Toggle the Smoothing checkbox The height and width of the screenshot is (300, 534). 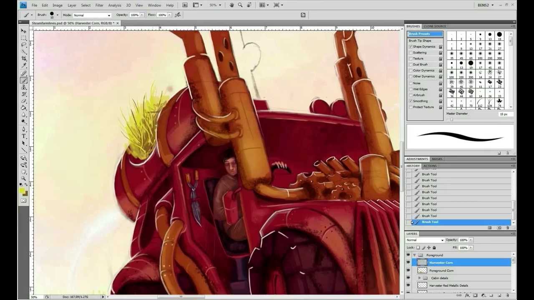pyautogui.click(x=411, y=101)
